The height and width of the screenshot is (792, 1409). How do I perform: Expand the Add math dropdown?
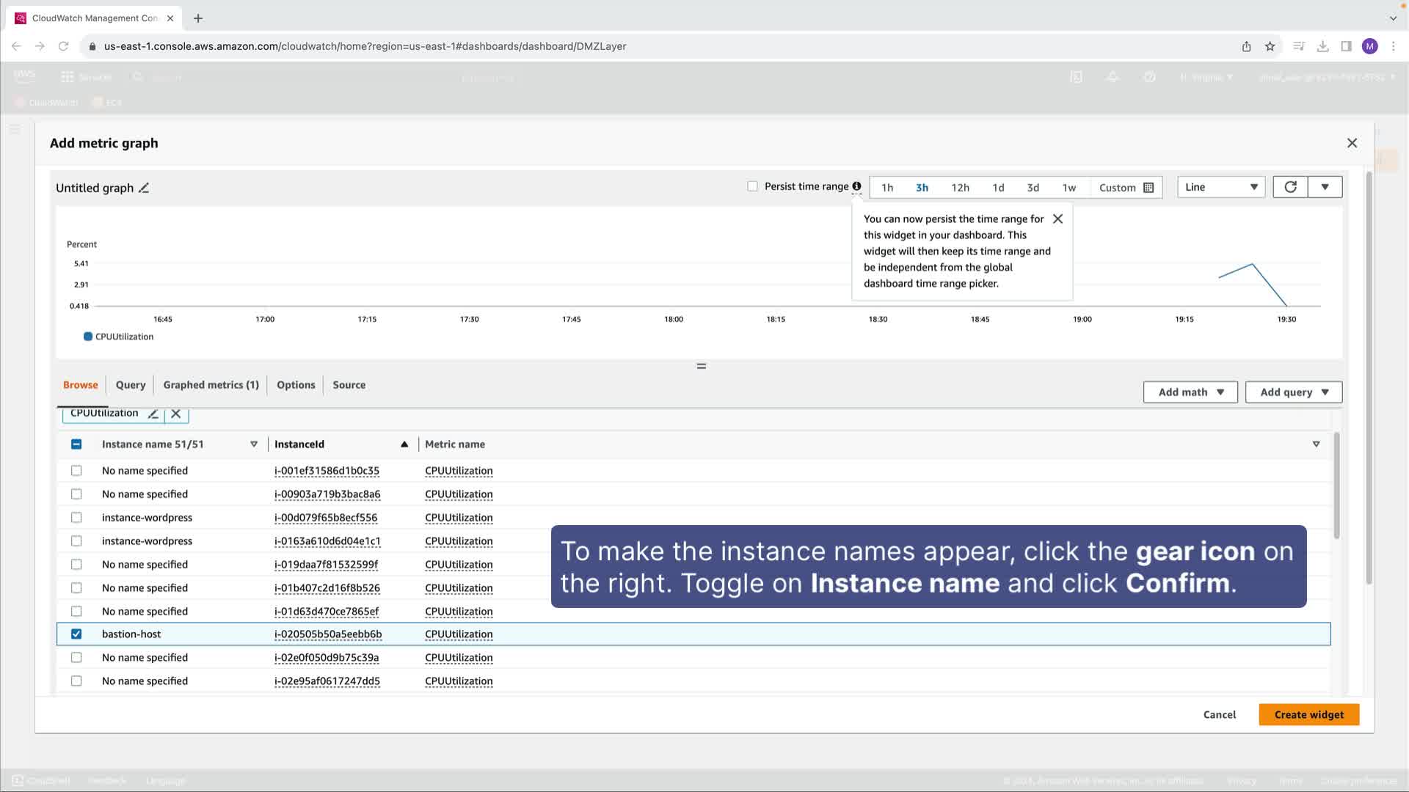[1190, 392]
